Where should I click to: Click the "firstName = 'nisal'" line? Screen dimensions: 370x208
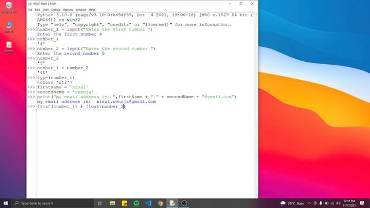point(62,87)
